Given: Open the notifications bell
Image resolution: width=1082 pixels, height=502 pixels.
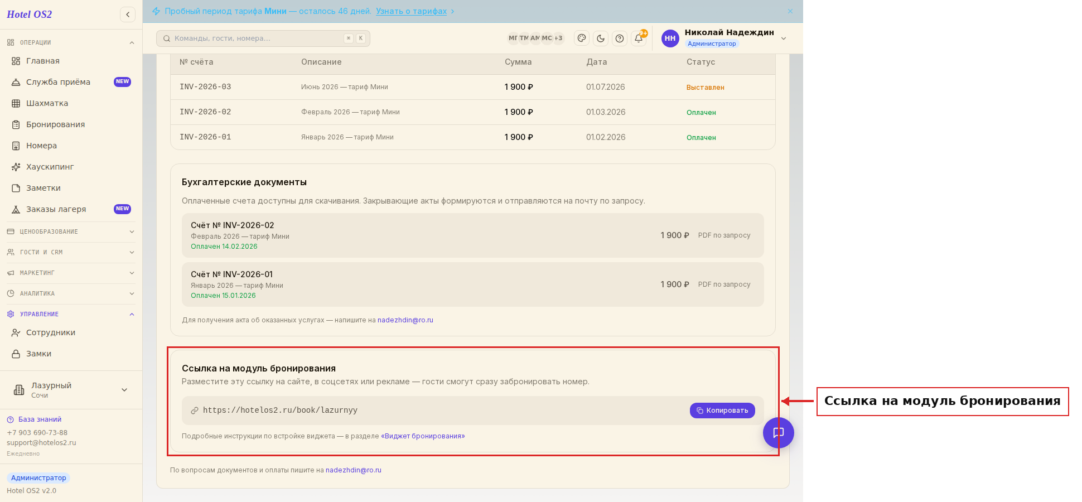Looking at the screenshot, I should [639, 38].
